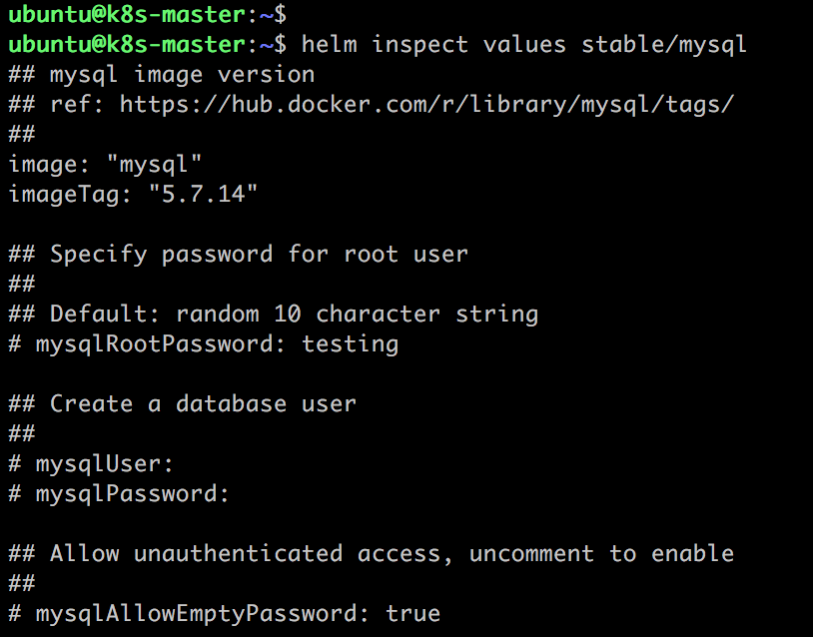Click 'uncomment to enable' text

602,554
